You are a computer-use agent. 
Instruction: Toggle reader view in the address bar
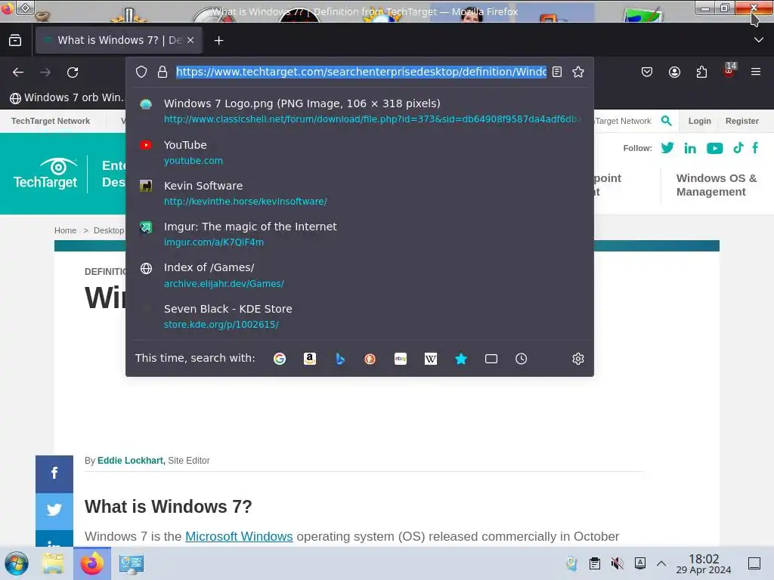pyautogui.click(x=557, y=72)
